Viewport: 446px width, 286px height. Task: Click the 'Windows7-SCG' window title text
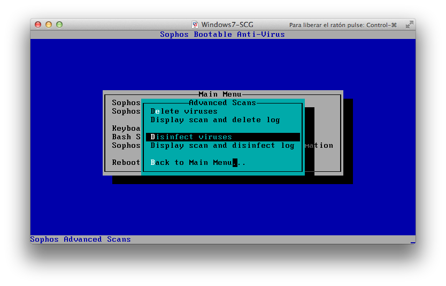click(227, 25)
